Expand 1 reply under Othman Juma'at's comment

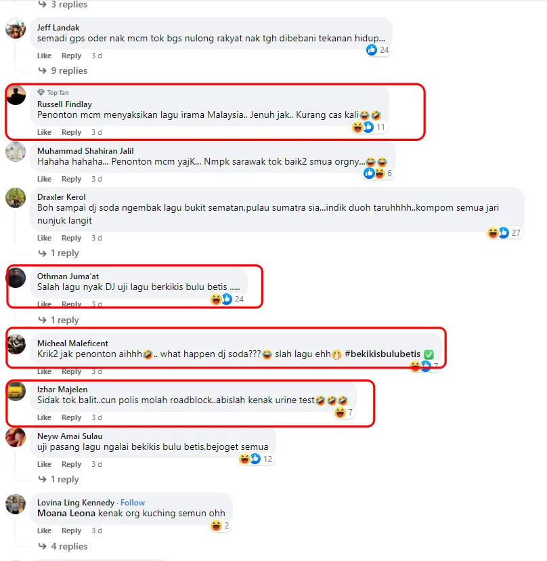point(59,320)
